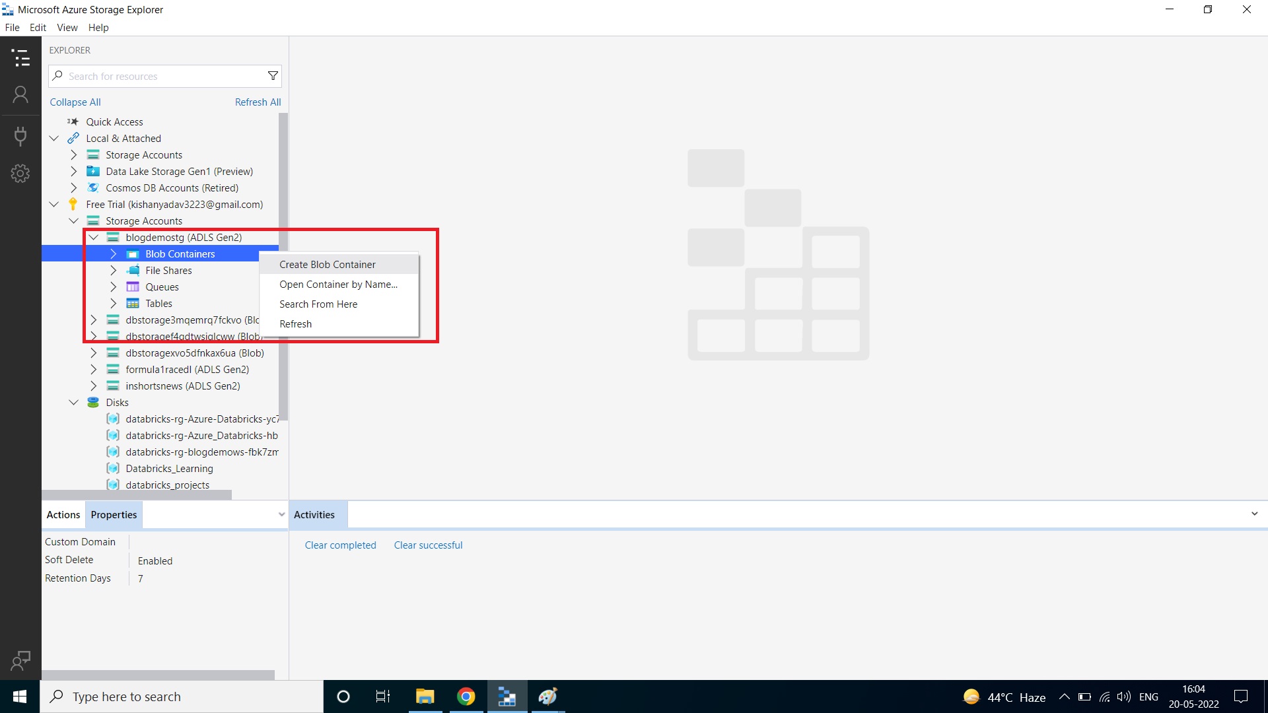Open Google Chrome from the taskbar
Viewport: 1268px width, 713px height.
466,696
